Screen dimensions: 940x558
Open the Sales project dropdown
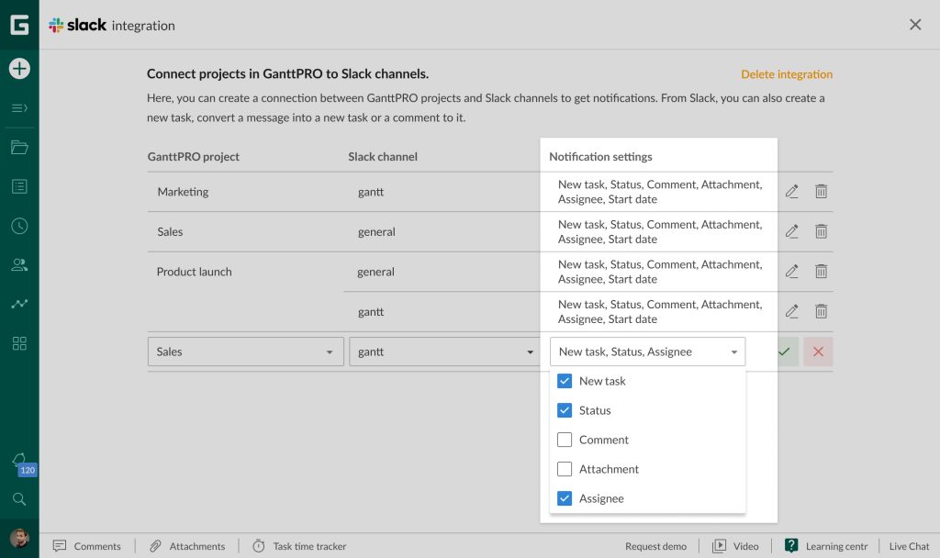pos(246,352)
